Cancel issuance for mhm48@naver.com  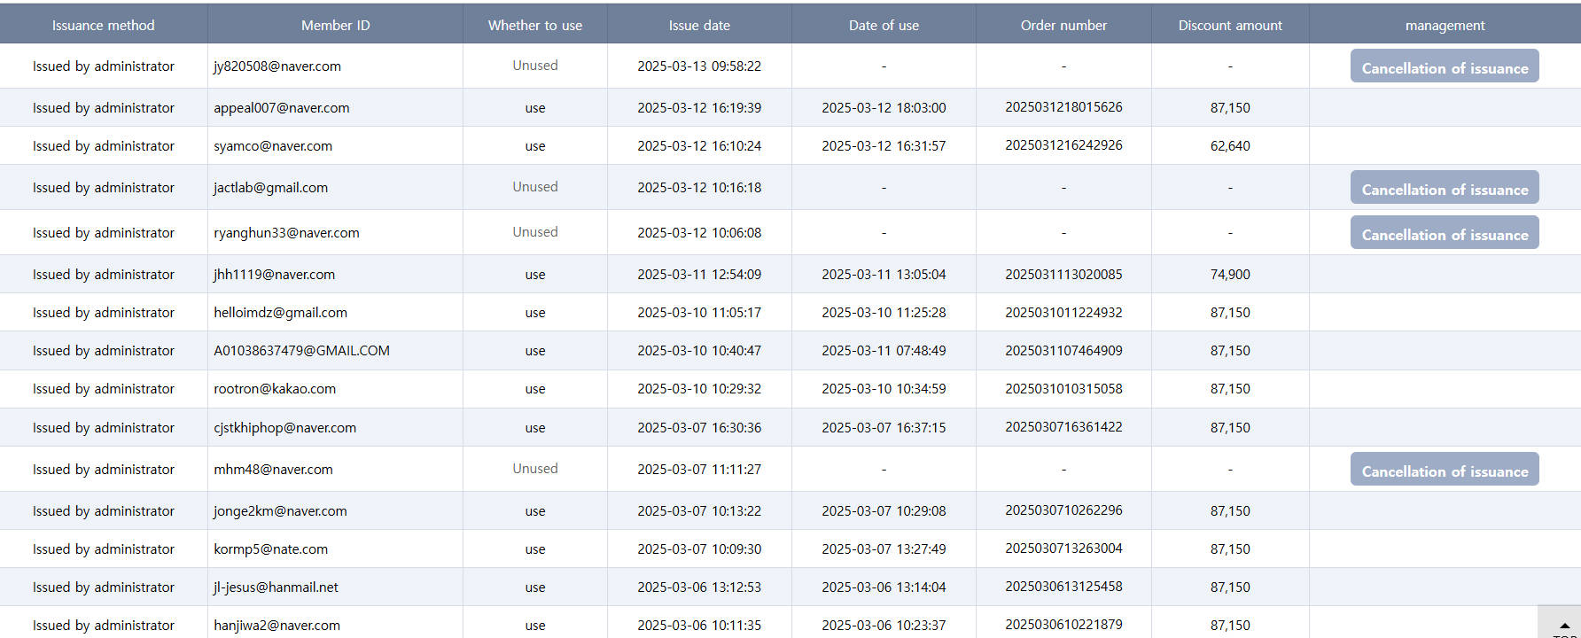(1444, 471)
